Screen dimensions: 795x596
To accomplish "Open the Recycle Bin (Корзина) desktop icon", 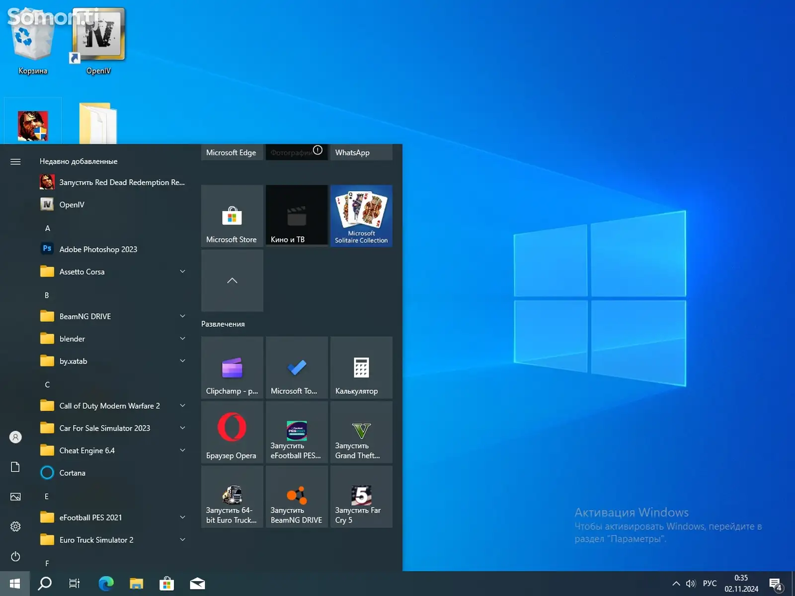I will pos(32,42).
